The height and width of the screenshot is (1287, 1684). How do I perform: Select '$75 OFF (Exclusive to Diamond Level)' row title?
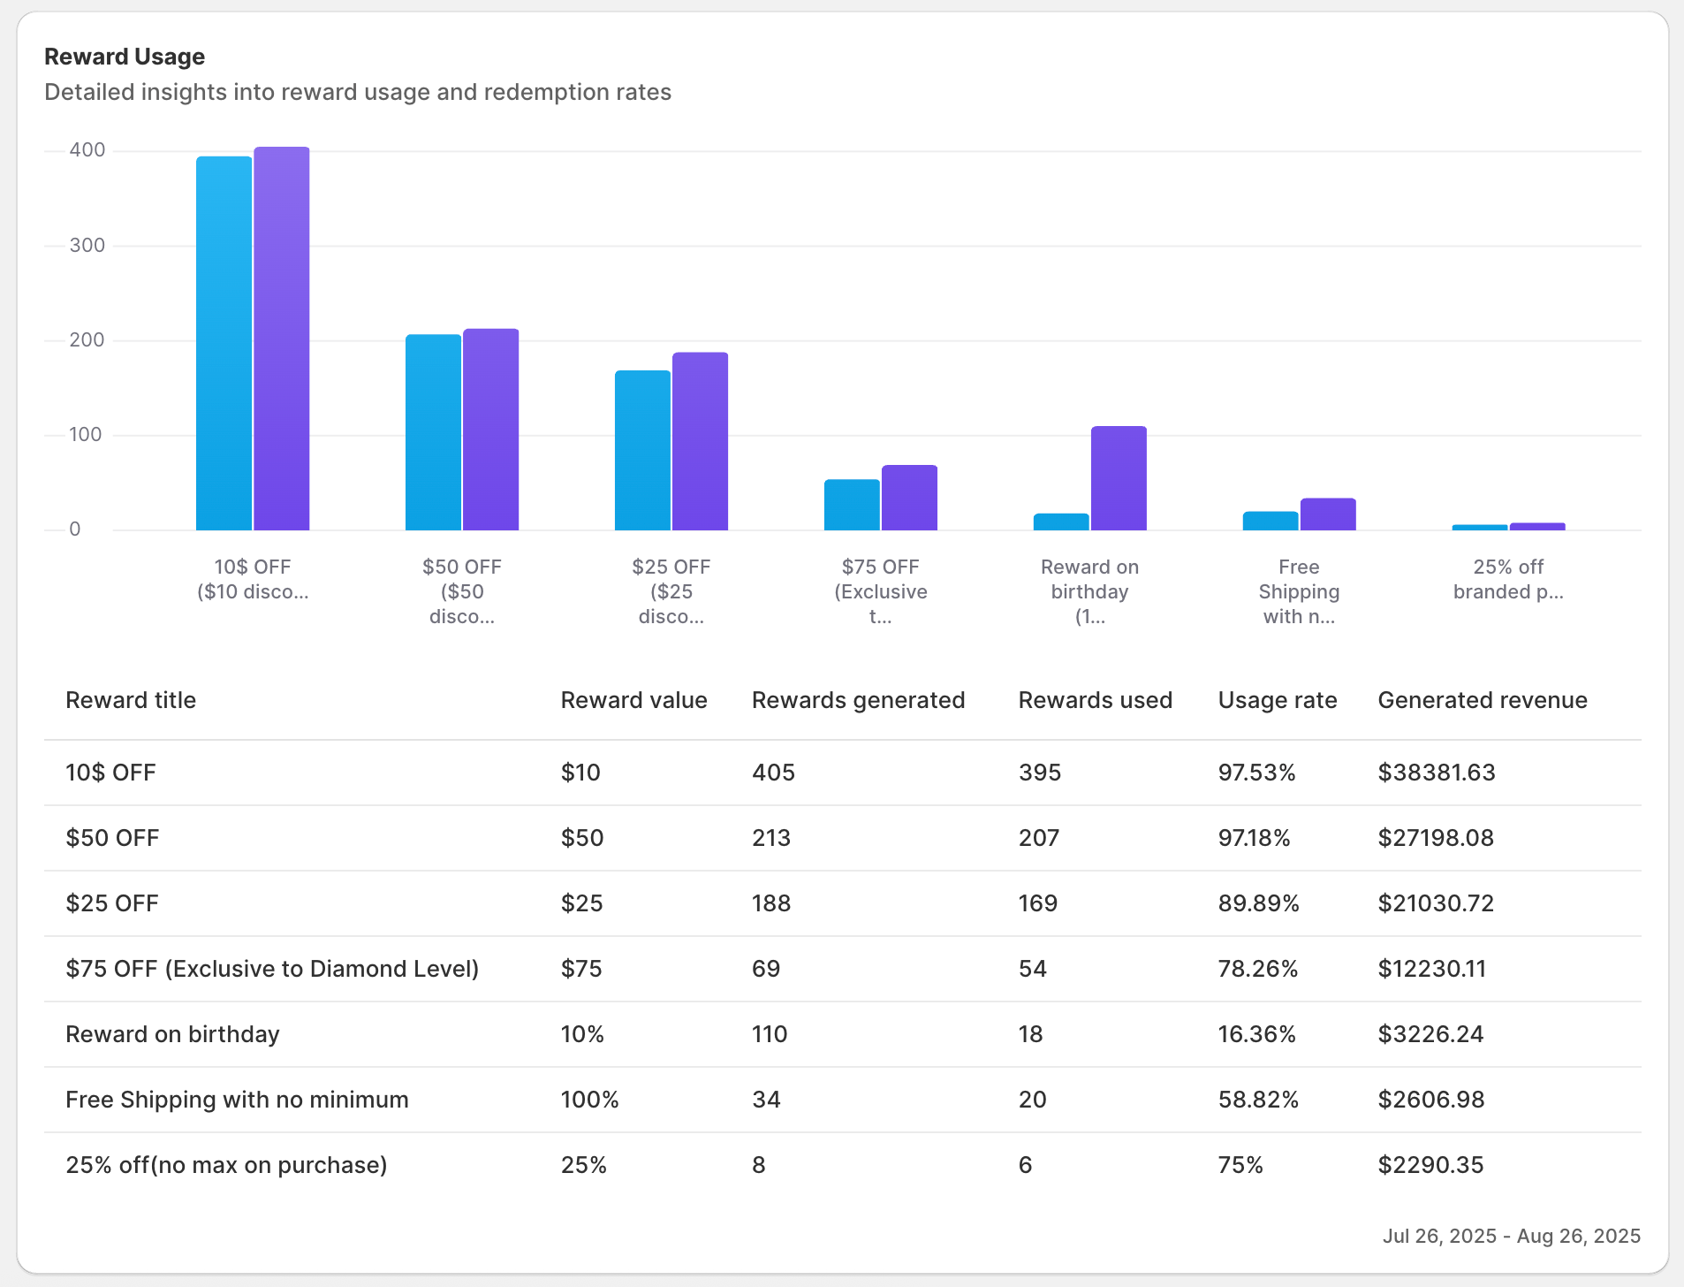[272, 969]
